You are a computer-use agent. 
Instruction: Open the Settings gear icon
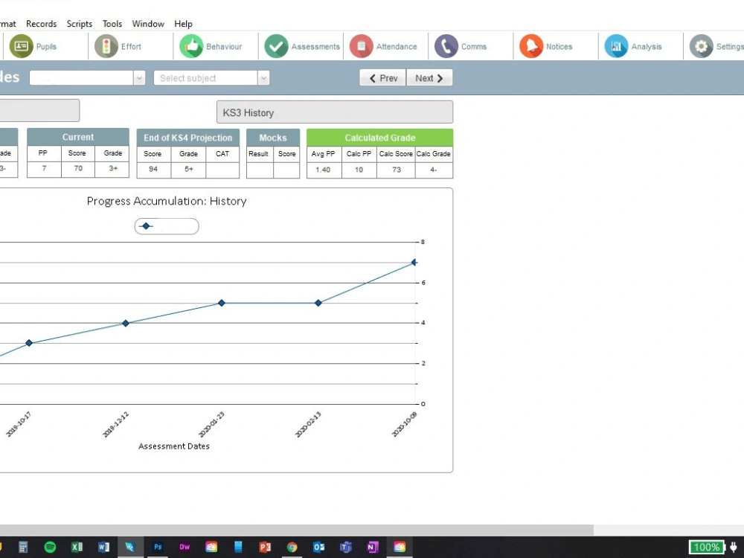(701, 46)
